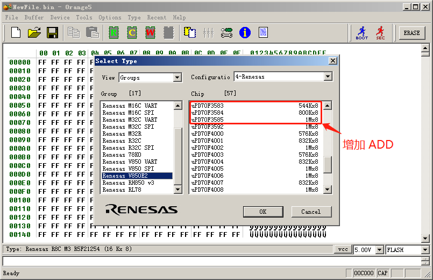This screenshot has height=280, width=433.
Task: Click the New file icon
Action: coord(16,33)
